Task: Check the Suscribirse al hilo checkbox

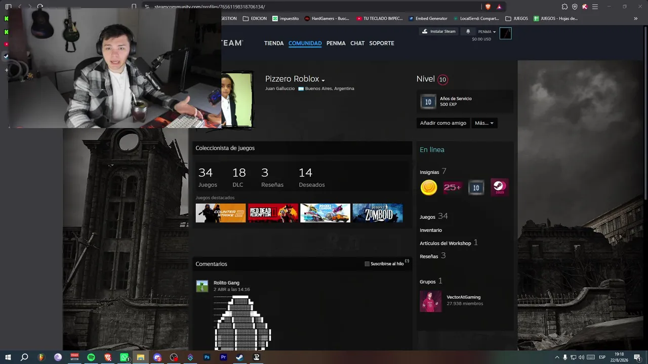Action: tap(367, 264)
